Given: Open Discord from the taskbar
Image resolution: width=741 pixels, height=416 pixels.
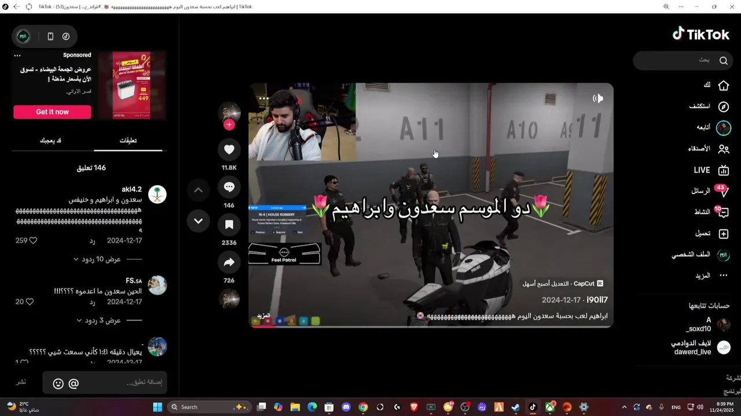Looking at the screenshot, I should coord(346,407).
